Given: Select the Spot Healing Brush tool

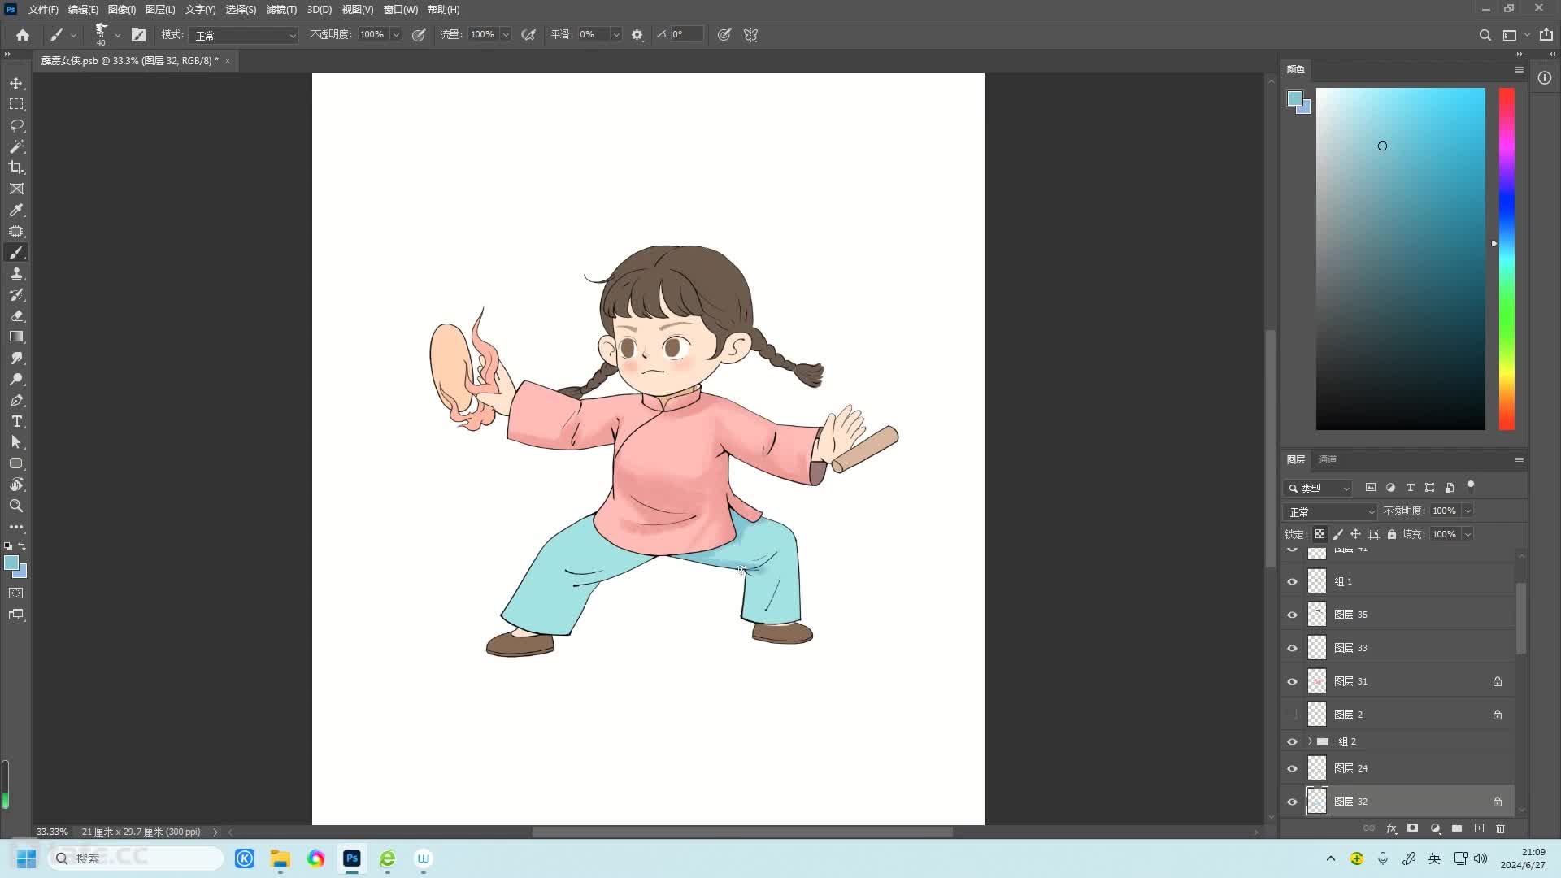Looking at the screenshot, I should pyautogui.click(x=16, y=232).
